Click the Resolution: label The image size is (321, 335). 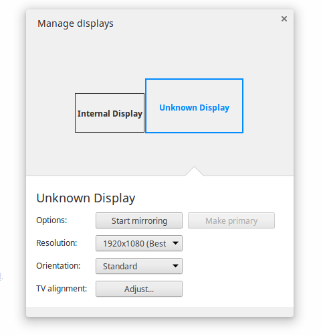tap(56, 243)
